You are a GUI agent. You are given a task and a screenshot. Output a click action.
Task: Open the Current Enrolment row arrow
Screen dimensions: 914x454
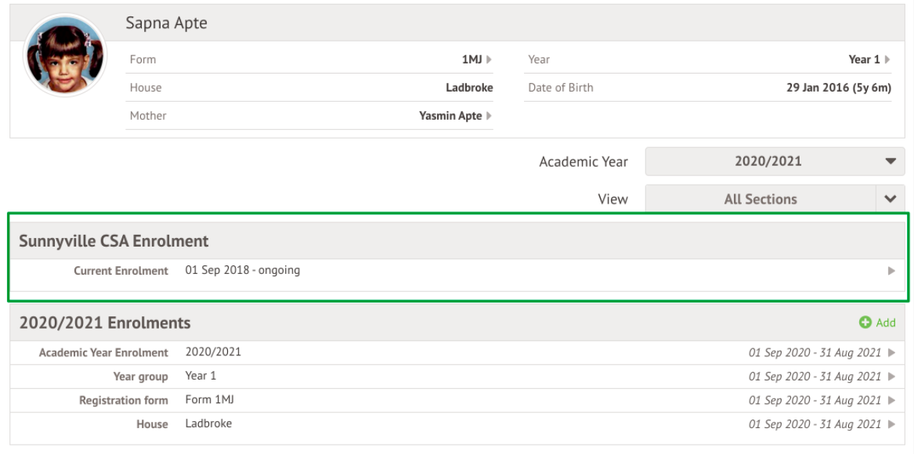[x=891, y=271]
